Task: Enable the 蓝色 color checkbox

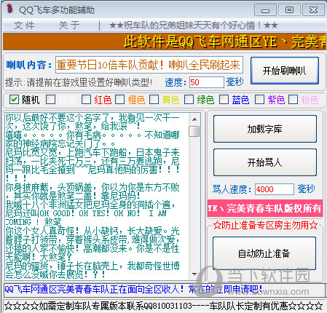Action: 224,100
